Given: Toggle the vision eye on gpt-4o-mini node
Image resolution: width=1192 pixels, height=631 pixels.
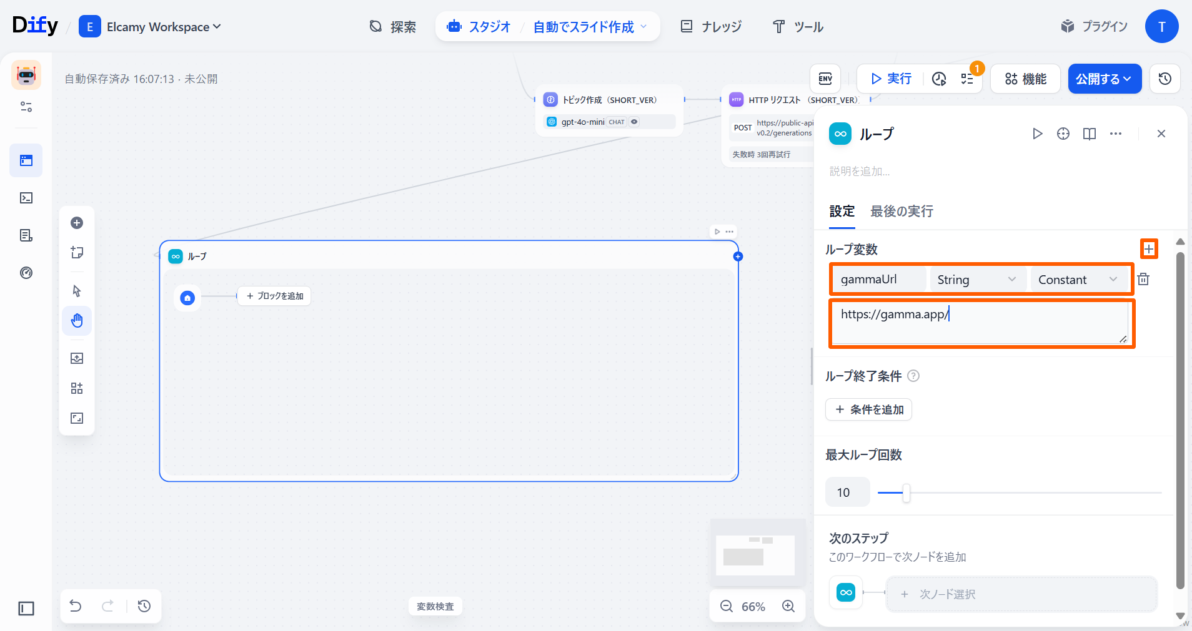Looking at the screenshot, I should coord(634,122).
